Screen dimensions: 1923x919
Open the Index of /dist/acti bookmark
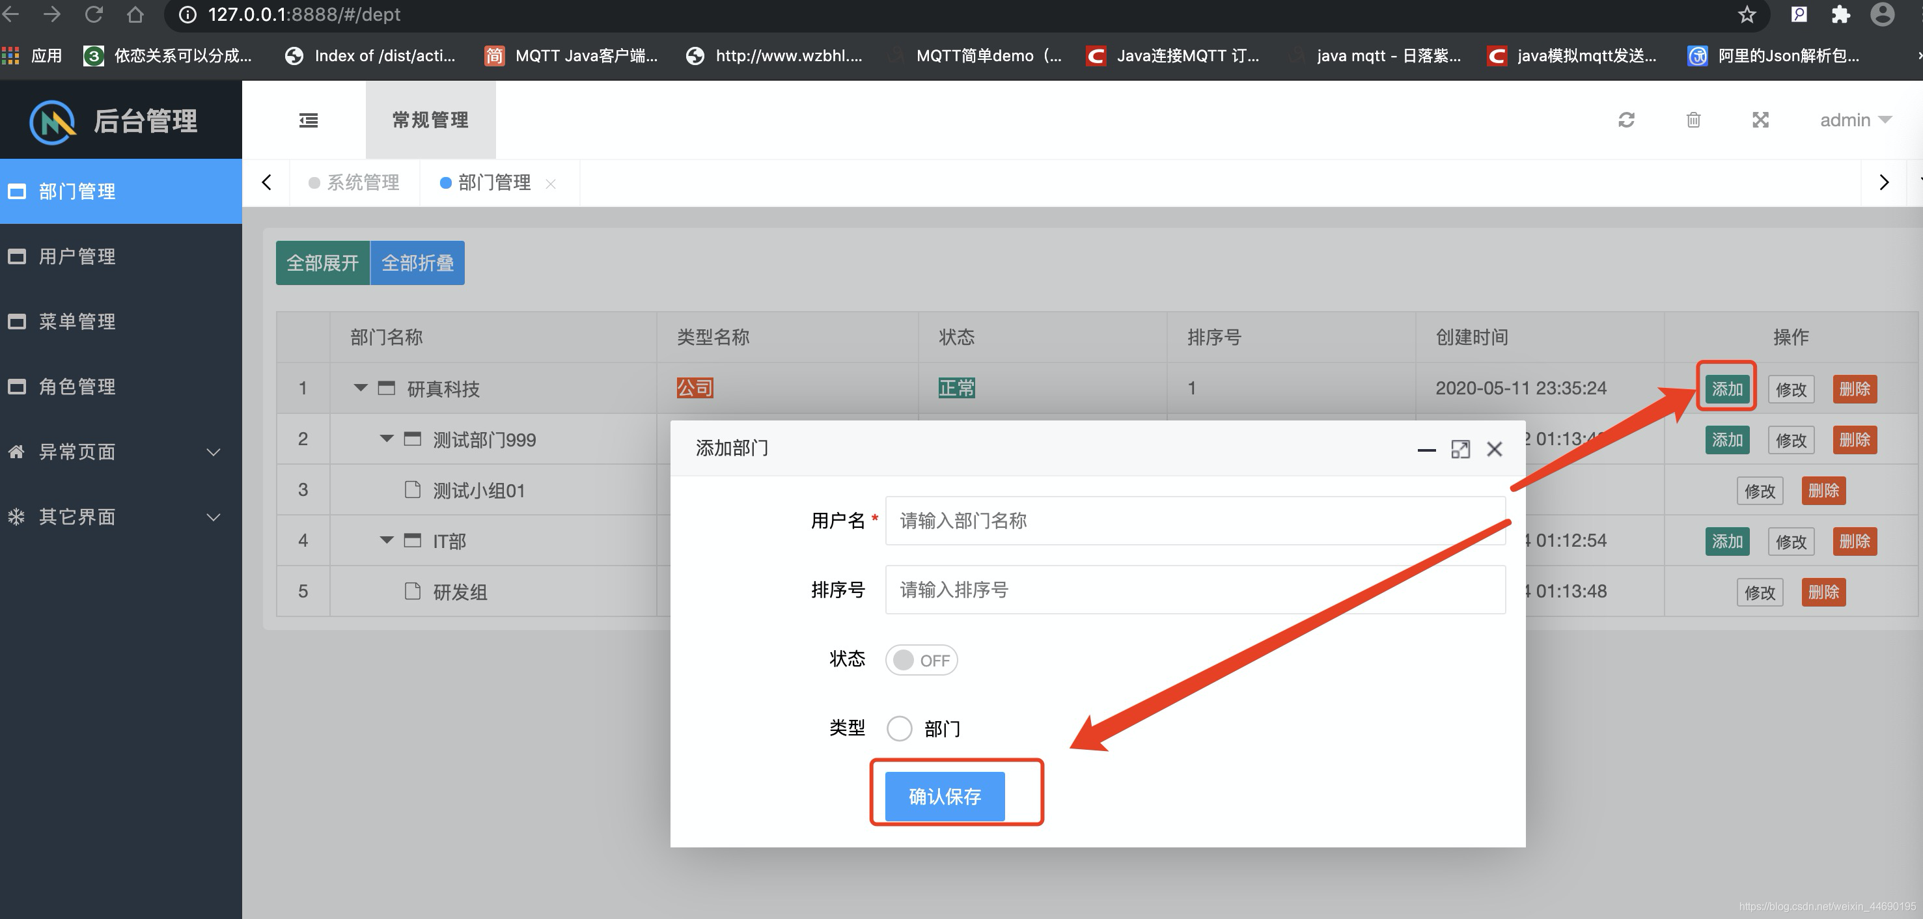coord(370,55)
